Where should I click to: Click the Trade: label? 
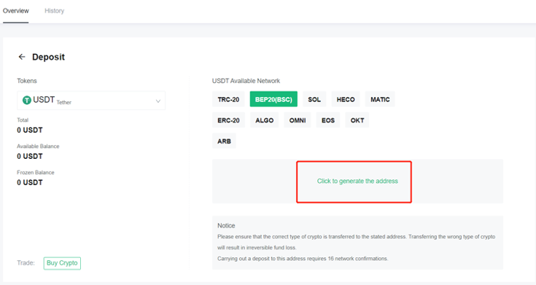pyautogui.click(x=26, y=263)
